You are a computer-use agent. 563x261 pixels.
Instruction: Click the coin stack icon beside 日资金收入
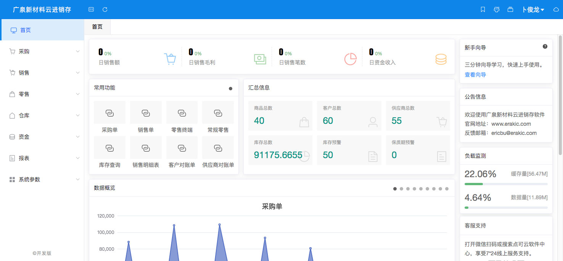pyautogui.click(x=441, y=59)
